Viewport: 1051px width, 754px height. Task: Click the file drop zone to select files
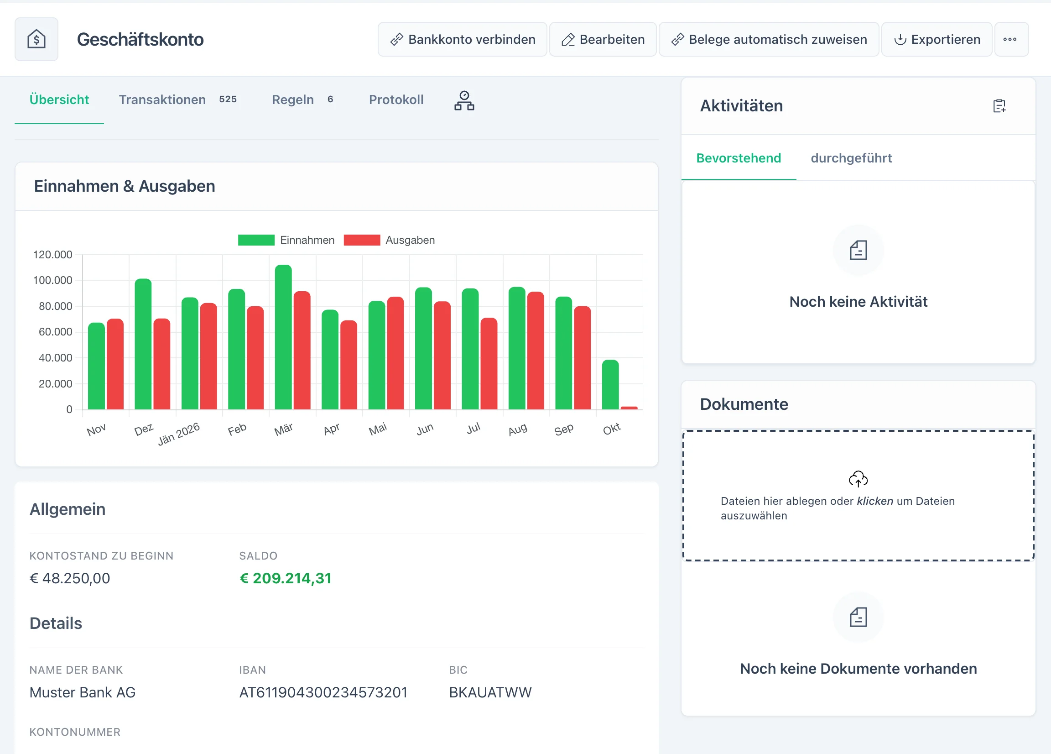pos(858,496)
